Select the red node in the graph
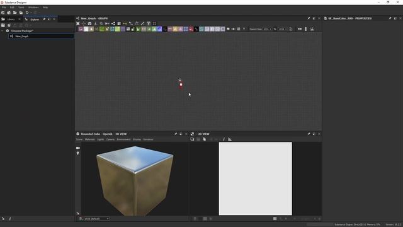403x227 pixels. (181, 84)
